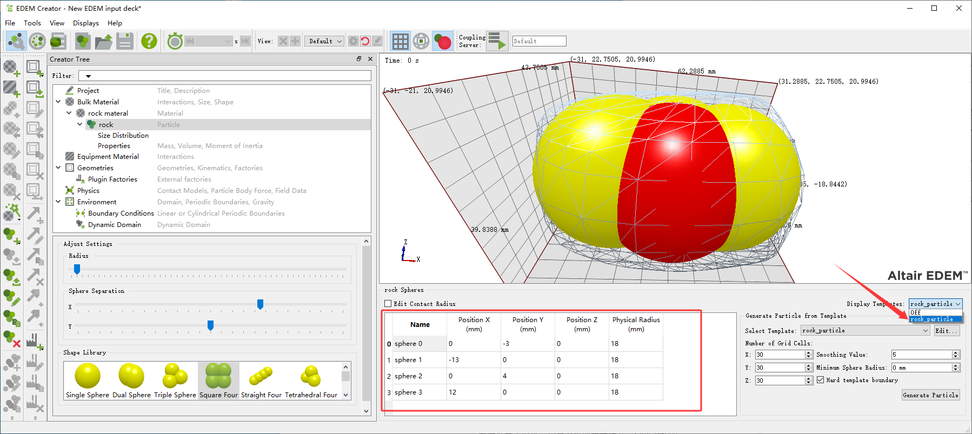Click the green help question mark icon
Screen dimensions: 972x434
(x=149, y=41)
